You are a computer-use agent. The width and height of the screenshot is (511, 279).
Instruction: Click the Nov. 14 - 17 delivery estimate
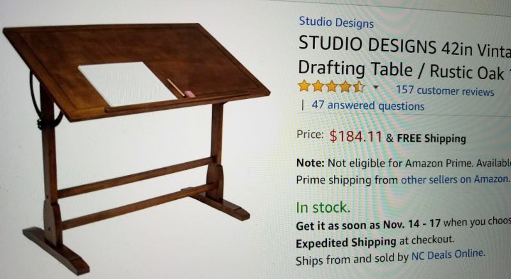(411, 224)
